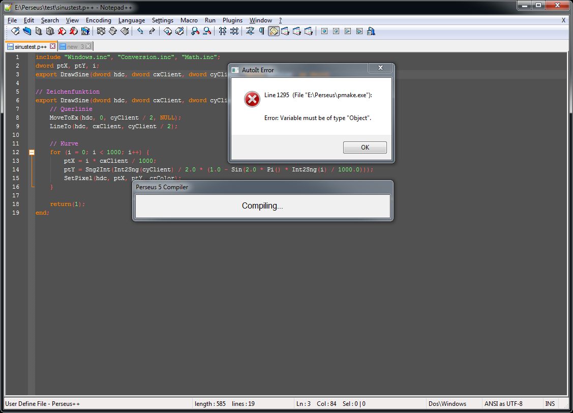573x413 pixels.
Task: Open the Language menu
Action: (132, 20)
